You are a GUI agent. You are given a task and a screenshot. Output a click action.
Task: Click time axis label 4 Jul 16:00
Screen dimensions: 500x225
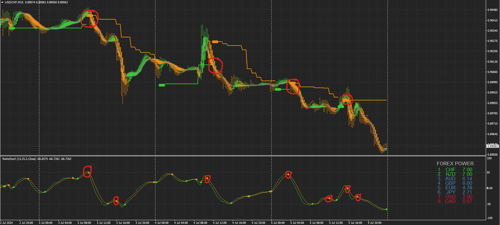click(239, 223)
